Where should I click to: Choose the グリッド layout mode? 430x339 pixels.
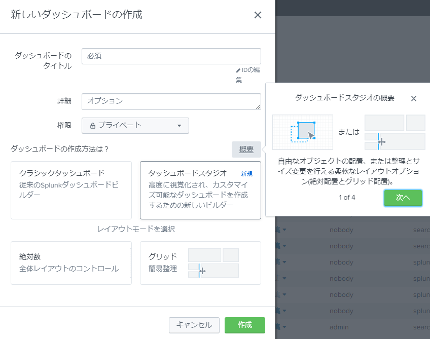[200, 263]
